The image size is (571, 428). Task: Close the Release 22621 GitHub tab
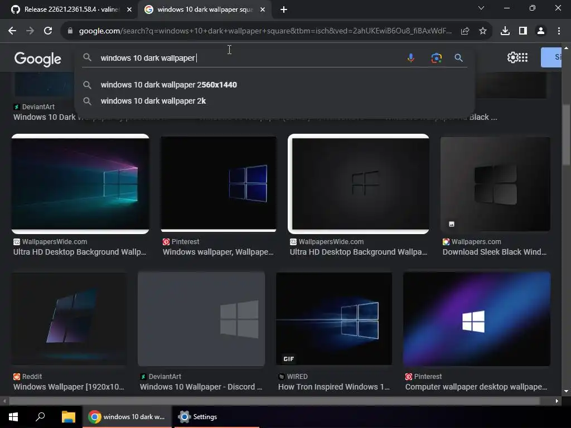click(129, 9)
